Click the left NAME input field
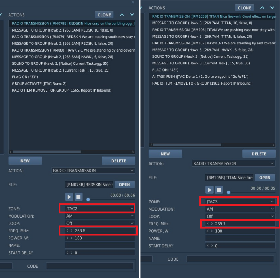This screenshot has width=280, height=278. coord(100,245)
